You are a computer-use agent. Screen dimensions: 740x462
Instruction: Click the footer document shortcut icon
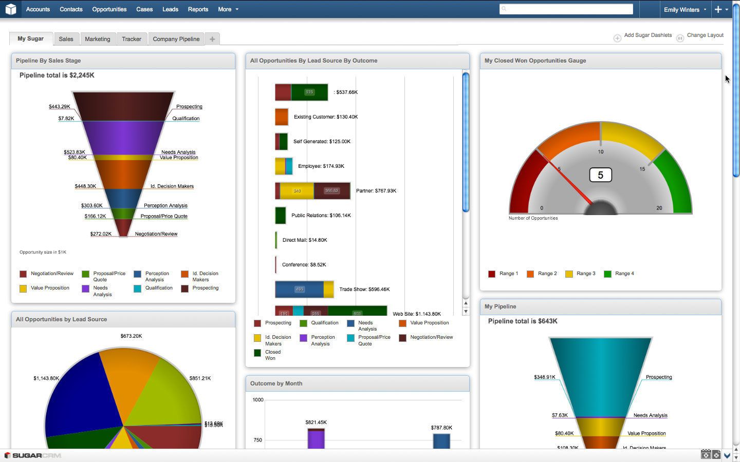pos(716,455)
